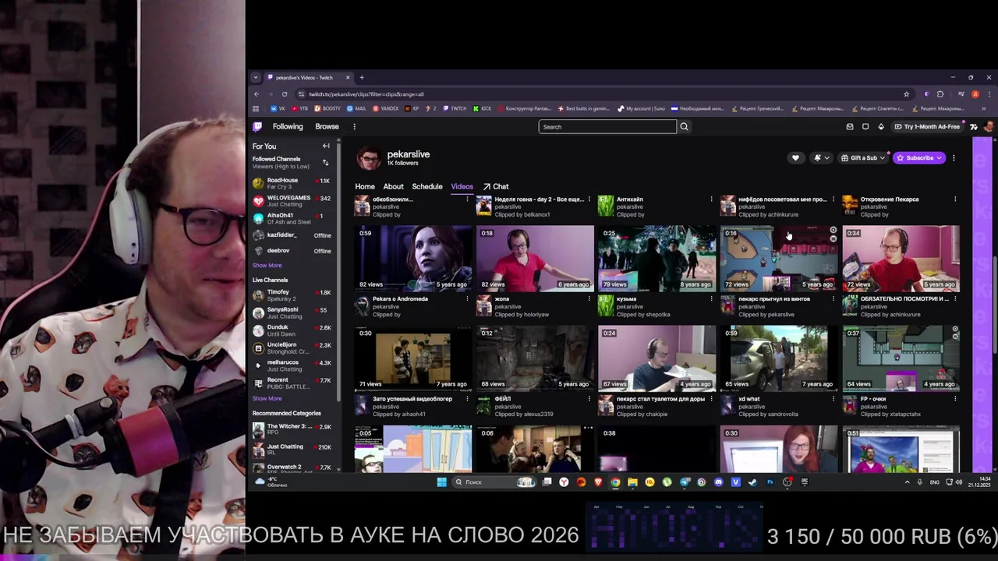Open the tab search dropdown arrow

(x=255, y=77)
